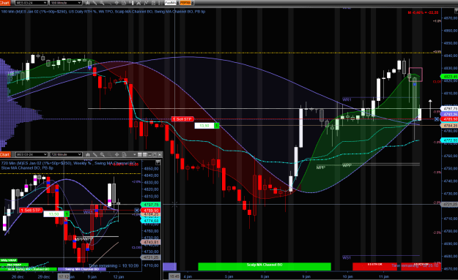Viewport: 458px width, 280px height.
Task: Click the 4823,45 green price marker
Action: (x=449, y=77)
